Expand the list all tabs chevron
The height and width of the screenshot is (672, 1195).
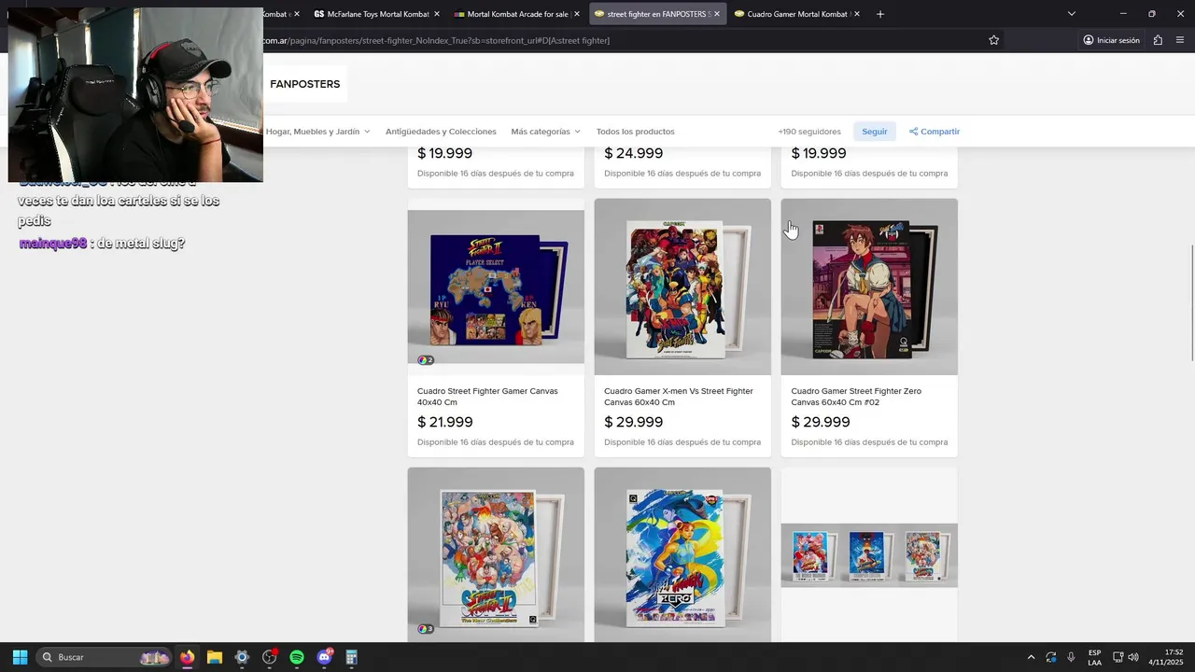pyautogui.click(x=1071, y=14)
